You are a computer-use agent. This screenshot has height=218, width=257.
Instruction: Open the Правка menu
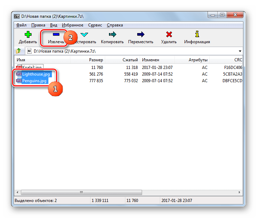[38, 25]
